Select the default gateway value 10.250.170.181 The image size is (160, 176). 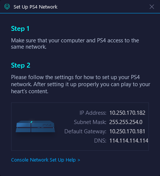point(127,131)
